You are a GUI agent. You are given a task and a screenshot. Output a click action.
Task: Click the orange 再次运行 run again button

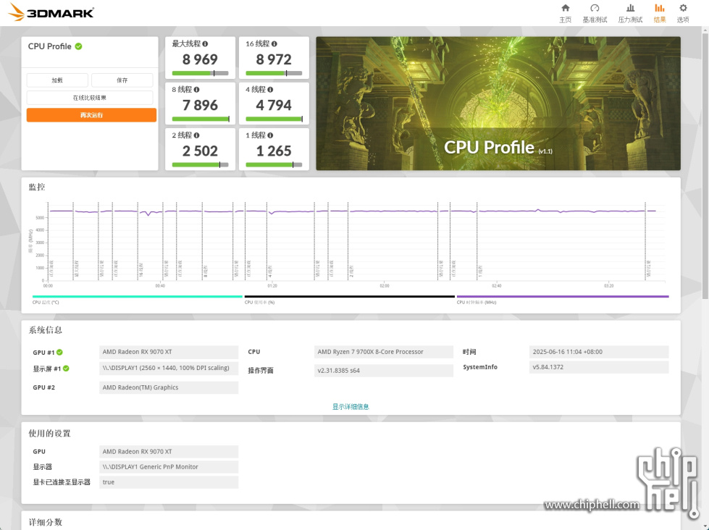click(91, 115)
